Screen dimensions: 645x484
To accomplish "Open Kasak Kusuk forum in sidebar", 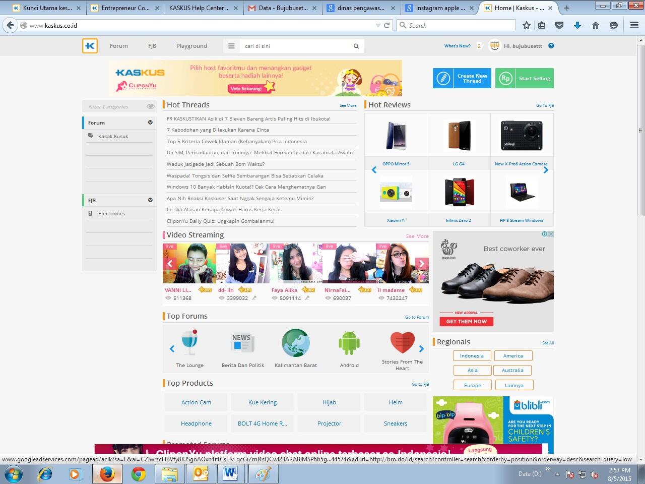I will pyautogui.click(x=113, y=136).
